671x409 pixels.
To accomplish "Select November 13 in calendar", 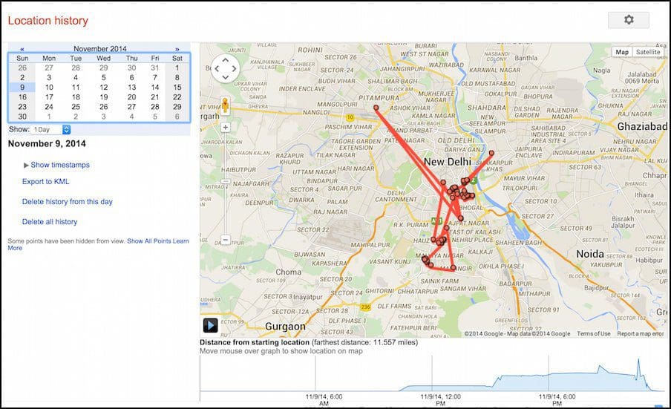I will (131, 88).
